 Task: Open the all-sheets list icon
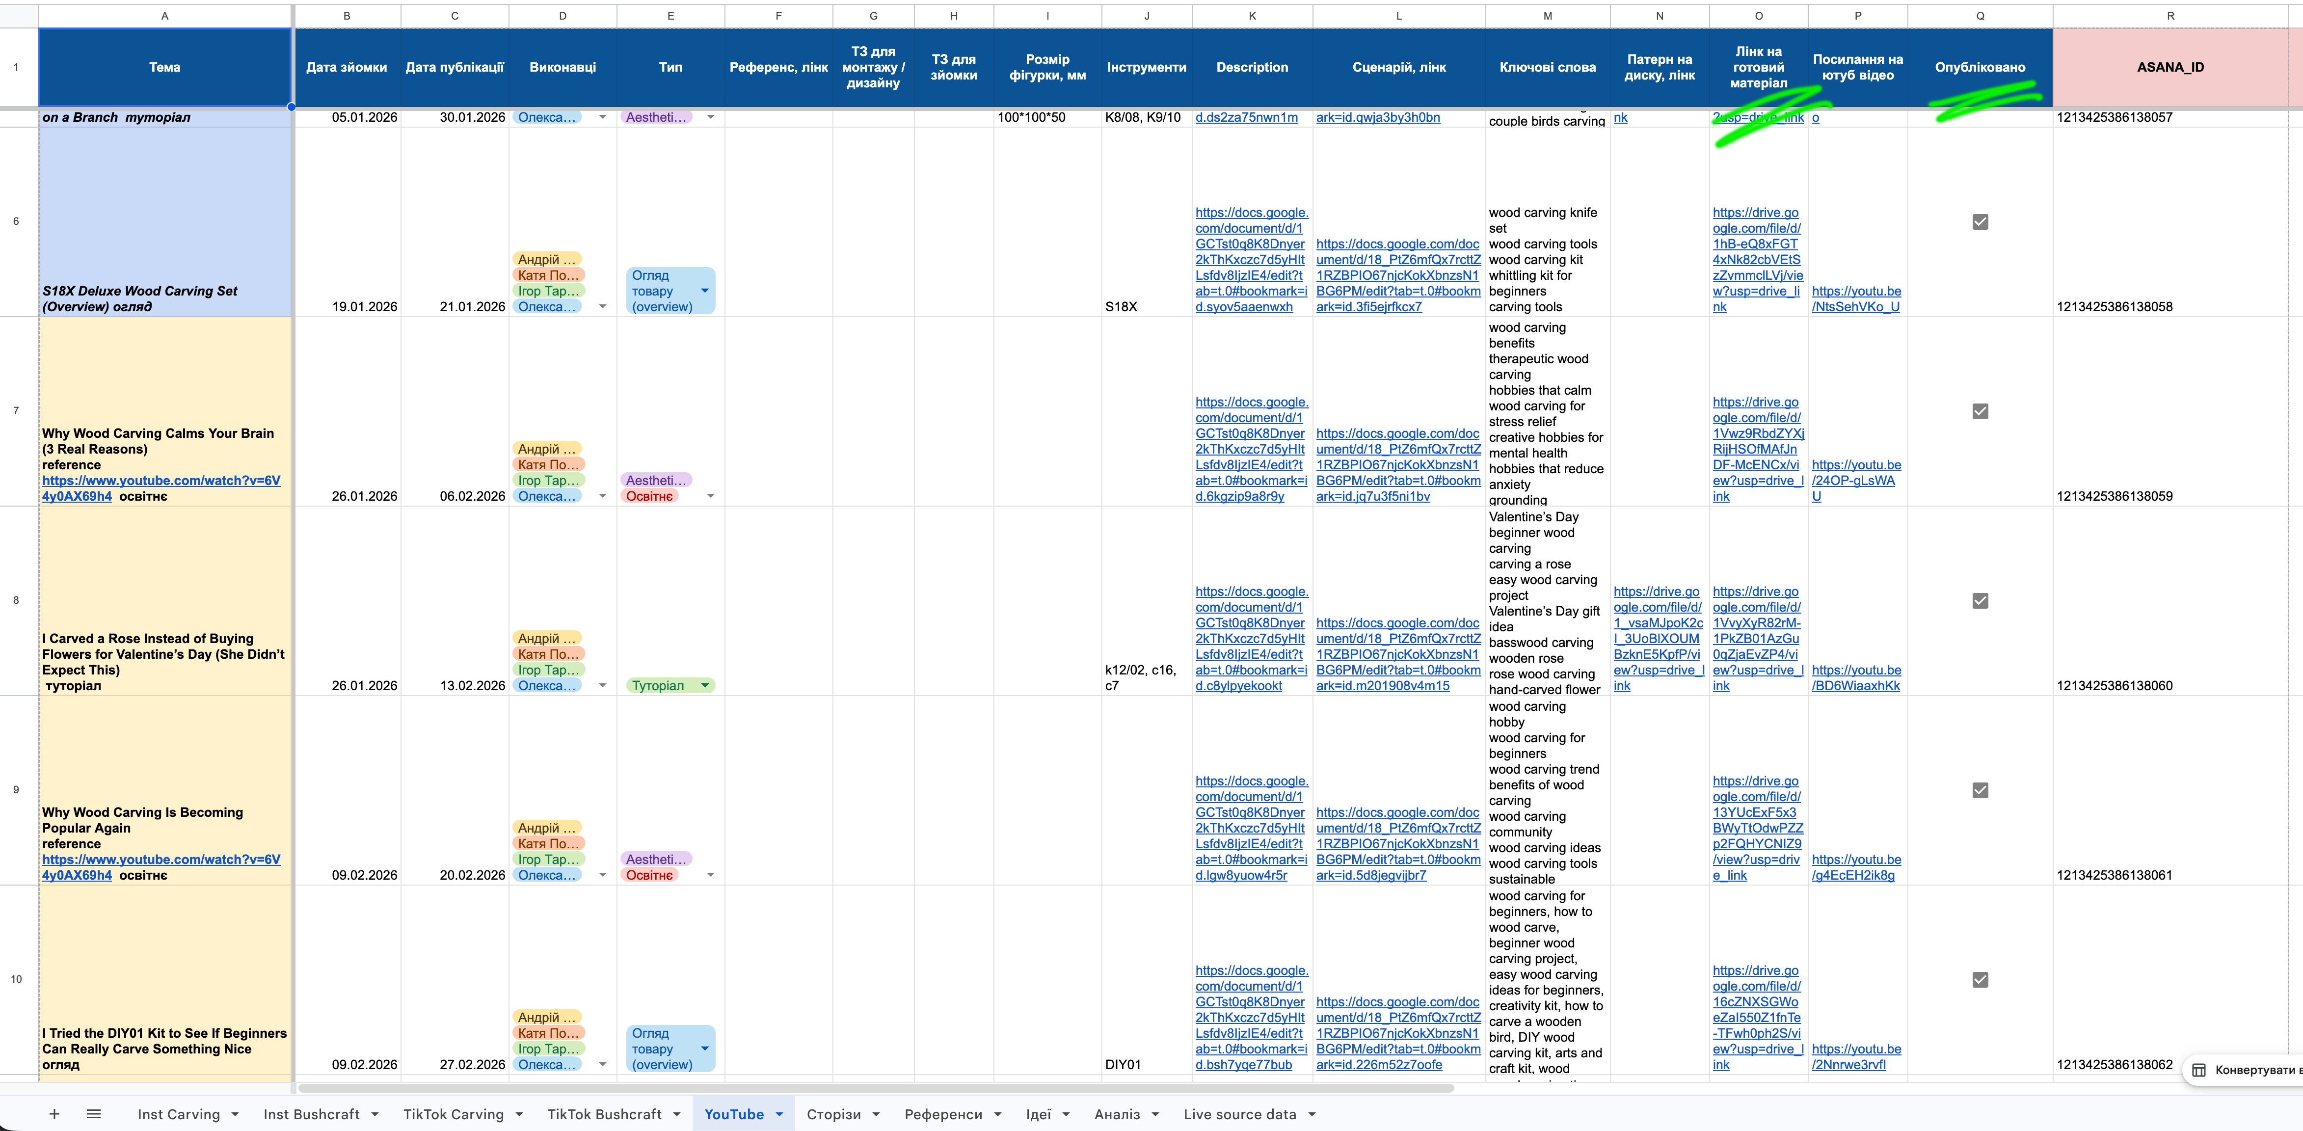coord(93,1113)
